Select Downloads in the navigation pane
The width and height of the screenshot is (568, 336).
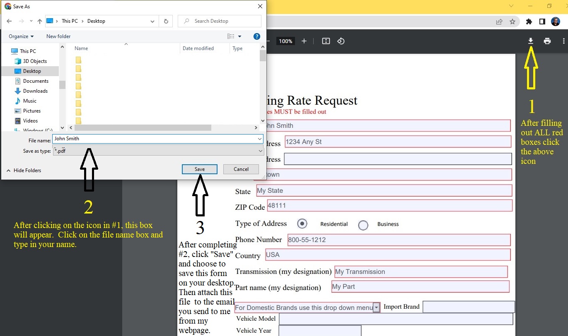click(x=35, y=91)
